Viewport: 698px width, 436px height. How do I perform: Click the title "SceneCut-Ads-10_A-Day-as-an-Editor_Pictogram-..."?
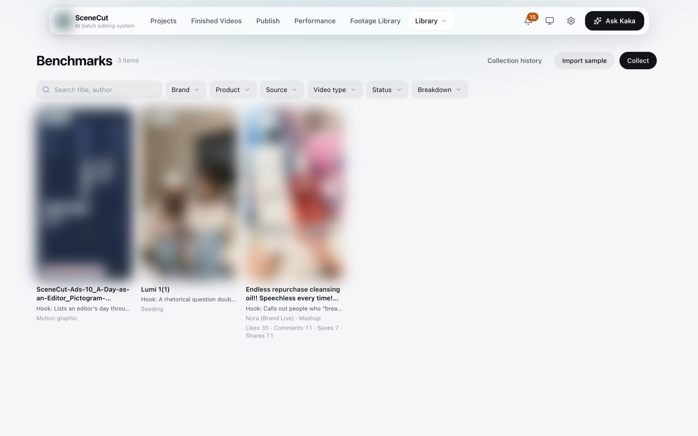click(83, 294)
